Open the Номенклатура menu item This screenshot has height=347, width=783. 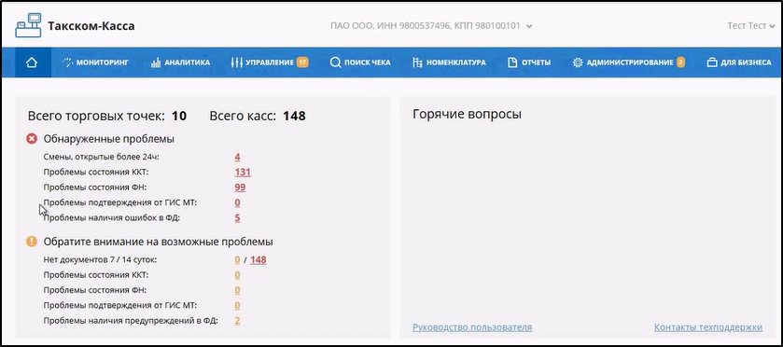pyautogui.click(x=449, y=62)
